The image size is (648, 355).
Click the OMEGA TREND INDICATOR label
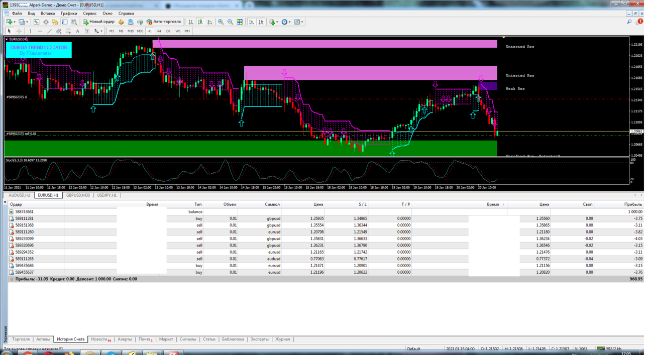[39, 47]
